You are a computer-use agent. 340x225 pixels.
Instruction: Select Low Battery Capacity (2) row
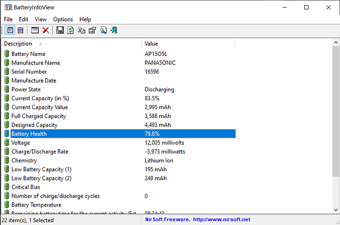click(119, 178)
